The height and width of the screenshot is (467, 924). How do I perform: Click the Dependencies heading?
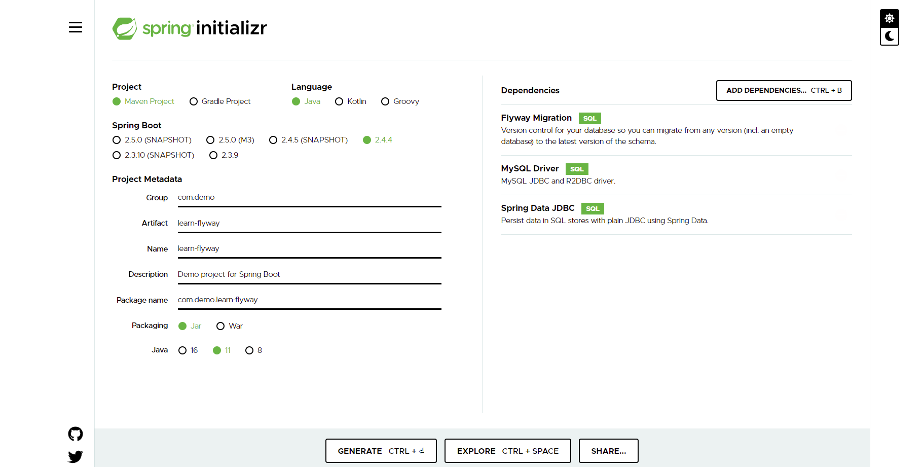530,90
